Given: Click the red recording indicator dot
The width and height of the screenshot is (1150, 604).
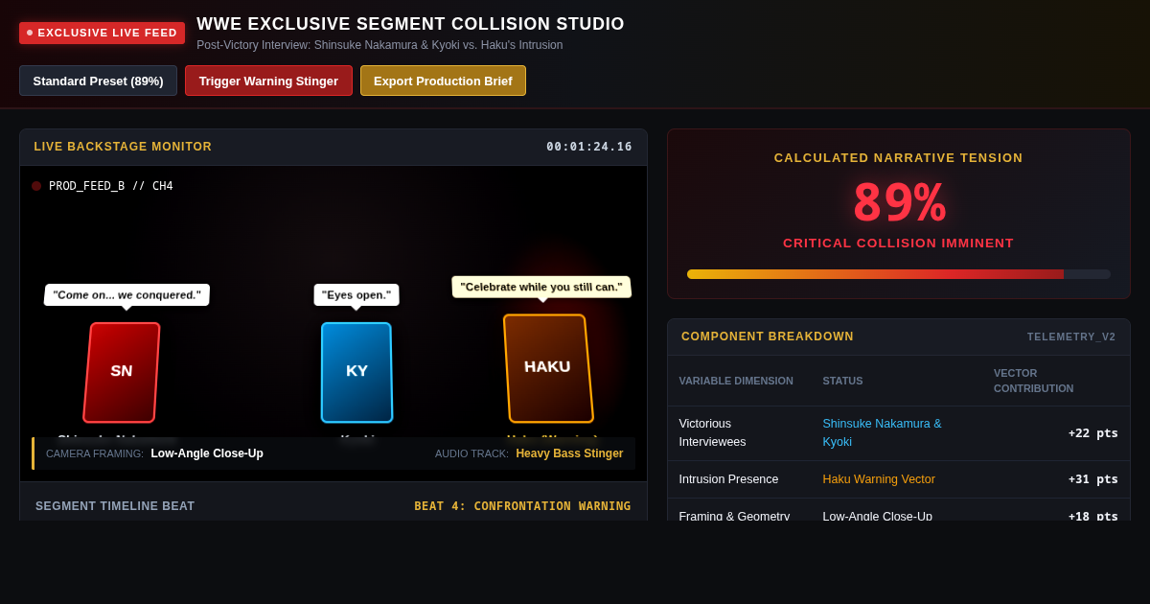Looking at the screenshot, I should pos(36,186).
